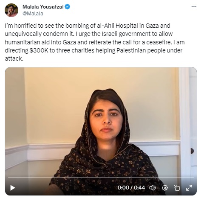Click the tweet text body

coord(95,42)
